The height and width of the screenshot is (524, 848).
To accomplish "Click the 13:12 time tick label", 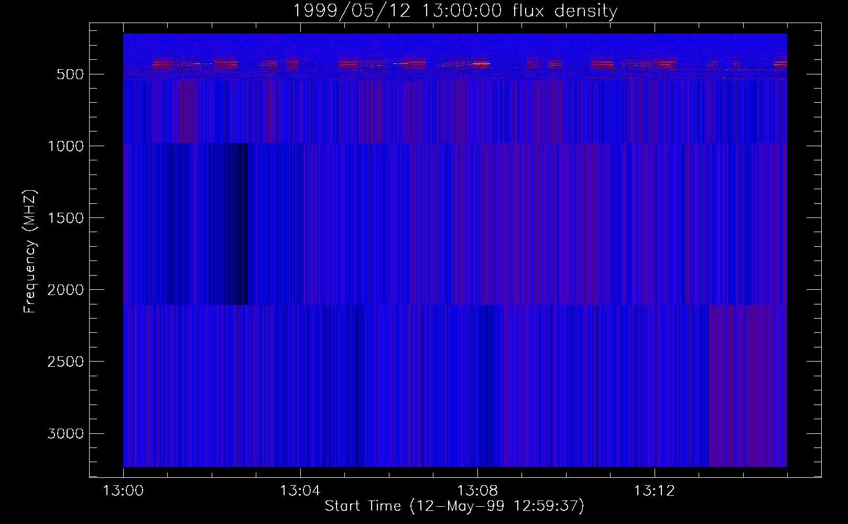I will tap(655, 491).
